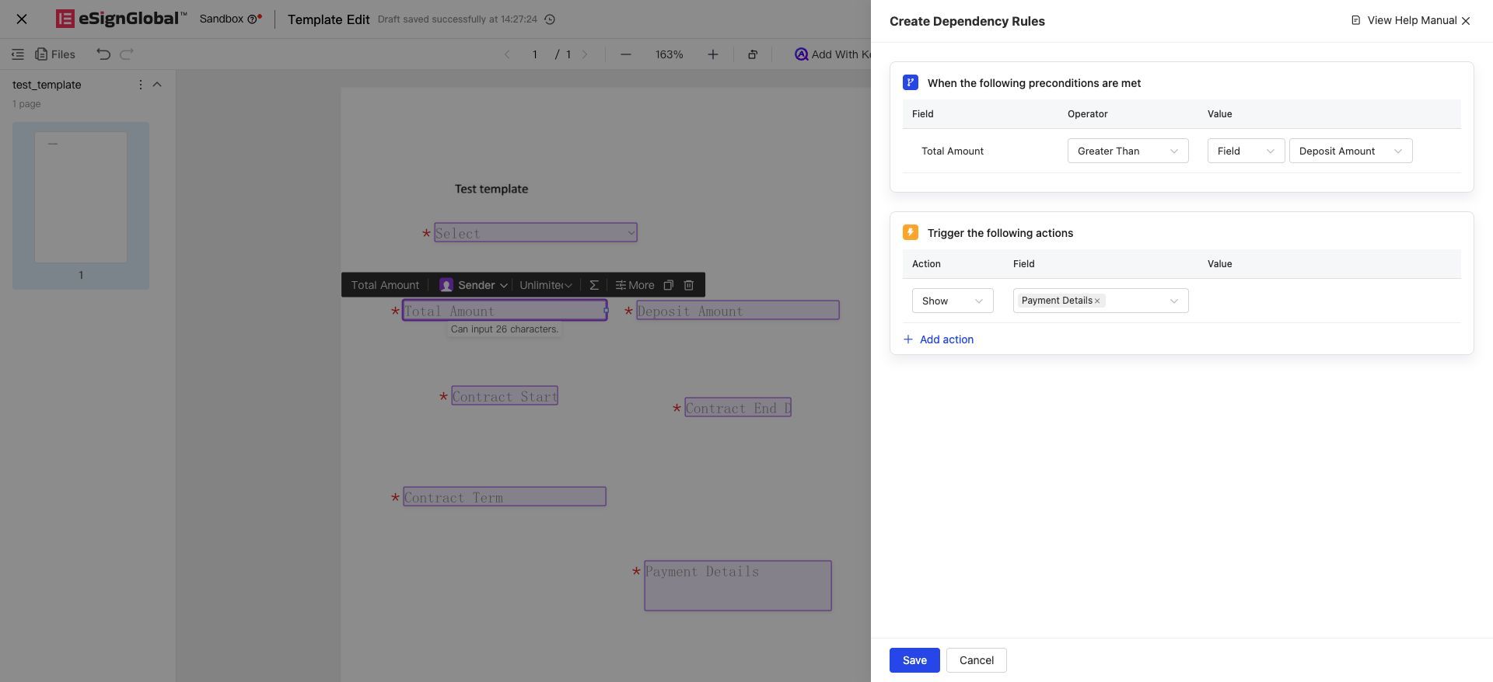Select the Payment Details field on canvas
The height and width of the screenshot is (682, 1493).
click(738, 586)
